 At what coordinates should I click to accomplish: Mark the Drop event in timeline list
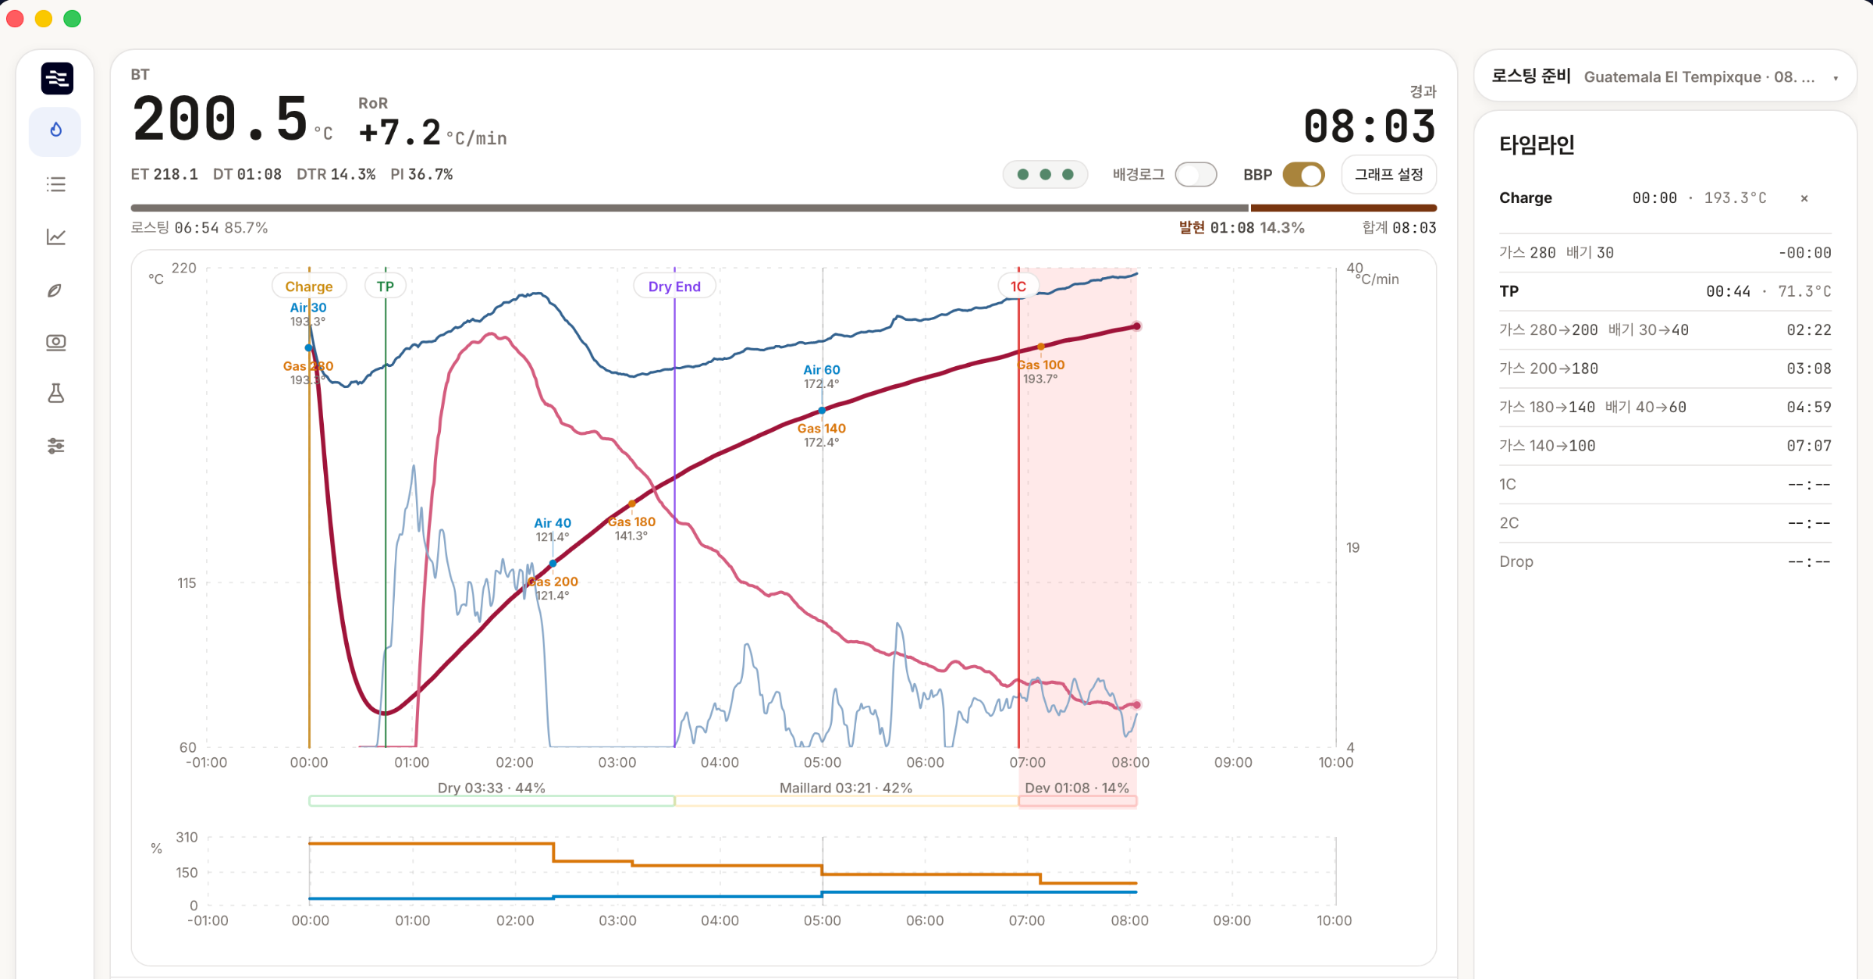click(x=1665, y=562)
